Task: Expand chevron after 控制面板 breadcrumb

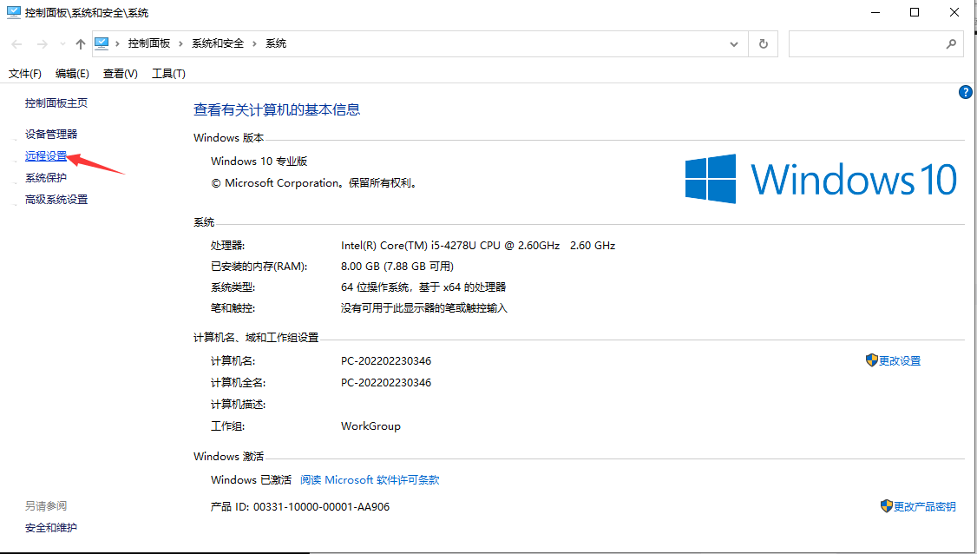Action: click(180, 43)
